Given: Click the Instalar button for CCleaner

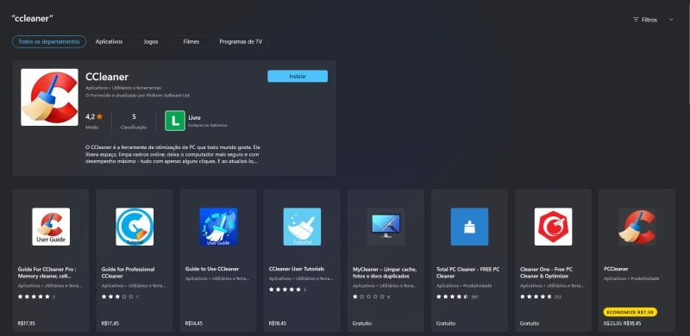Looking at the screenshot, I should pos(298,76).
